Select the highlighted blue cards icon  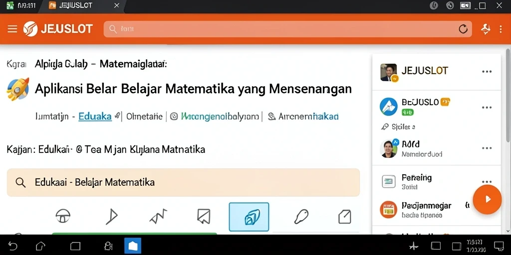[249, 217]
